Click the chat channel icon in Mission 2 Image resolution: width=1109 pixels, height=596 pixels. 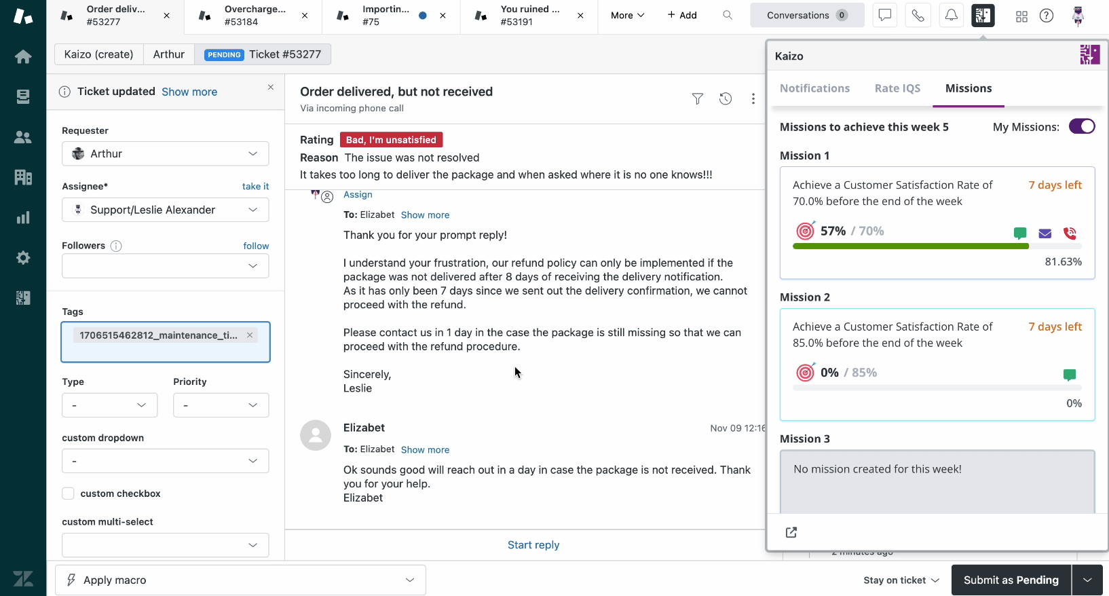1070,375
